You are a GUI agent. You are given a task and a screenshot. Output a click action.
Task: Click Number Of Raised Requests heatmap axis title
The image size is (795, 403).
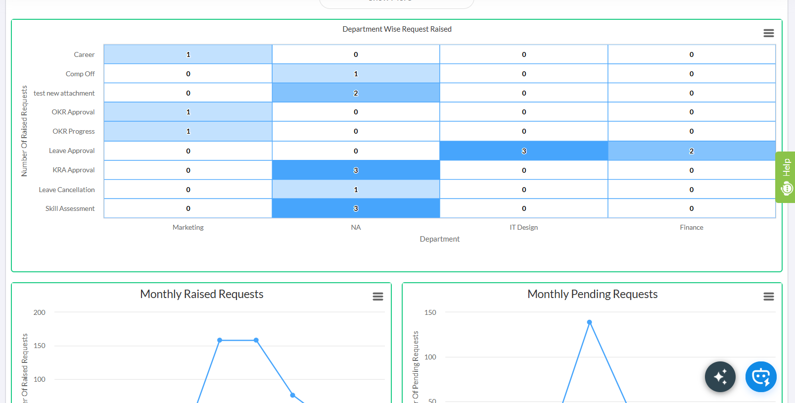pyautogui.click(x=24, y=131)
